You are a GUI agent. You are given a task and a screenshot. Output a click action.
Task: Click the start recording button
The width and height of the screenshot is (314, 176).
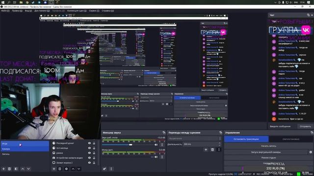point(268,146)
